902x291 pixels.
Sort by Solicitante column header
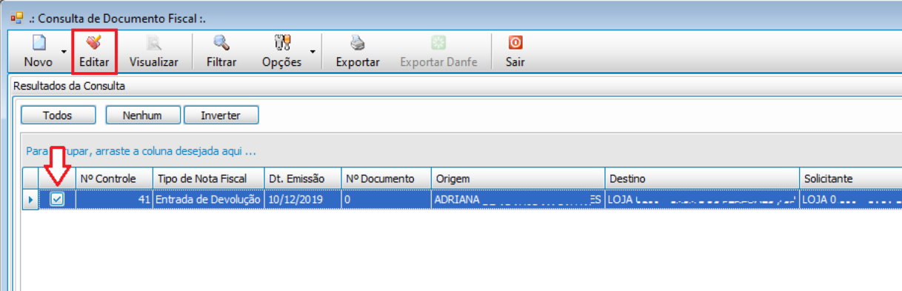point(851,179)
